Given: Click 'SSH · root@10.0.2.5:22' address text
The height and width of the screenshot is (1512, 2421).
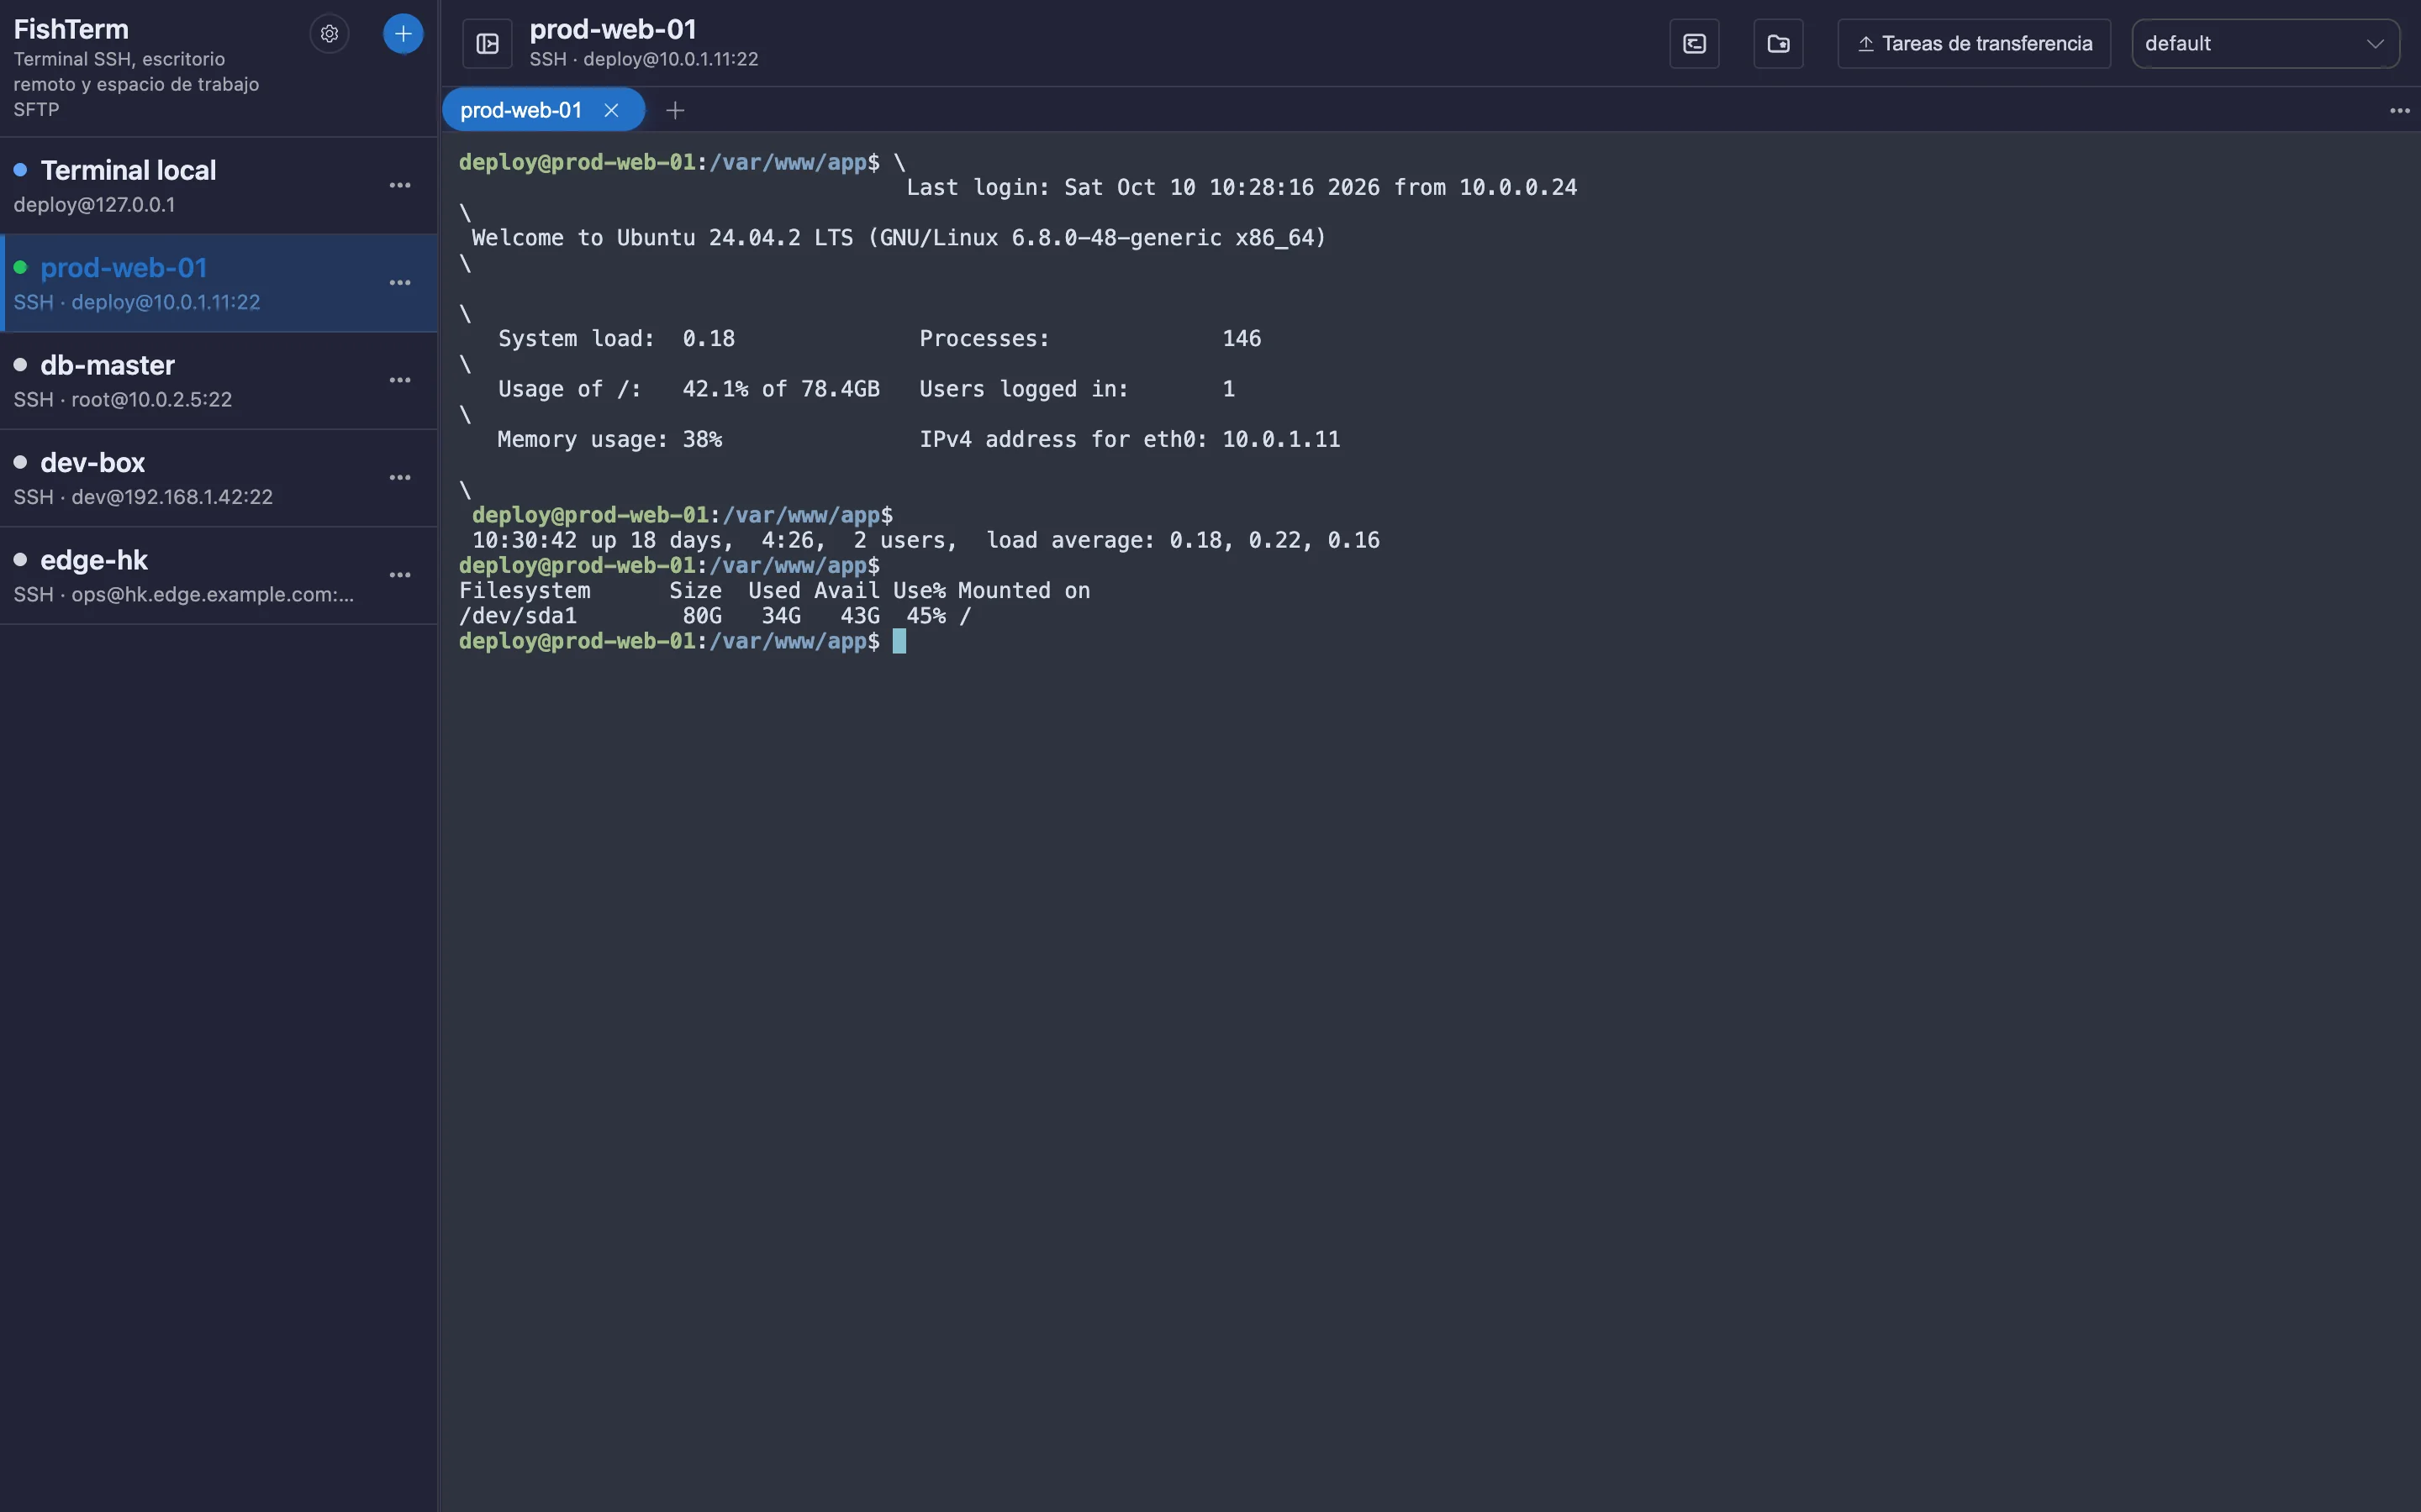Looking at the screenshot, I should (x=122, y=400).
